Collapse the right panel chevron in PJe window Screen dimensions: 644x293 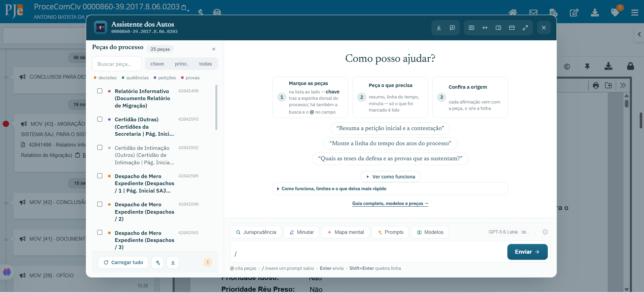coord(639,34)
